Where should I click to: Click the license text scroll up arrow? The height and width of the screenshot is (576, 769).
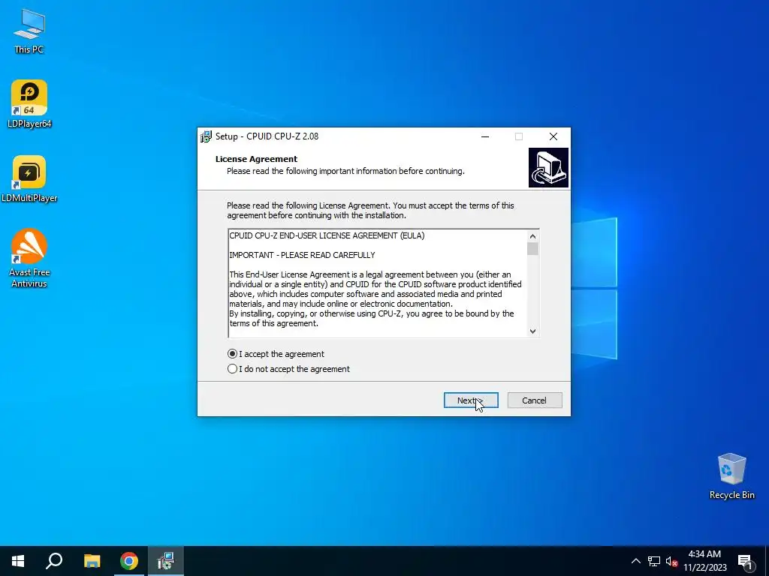pyautogui.click(x=532, y=236)
